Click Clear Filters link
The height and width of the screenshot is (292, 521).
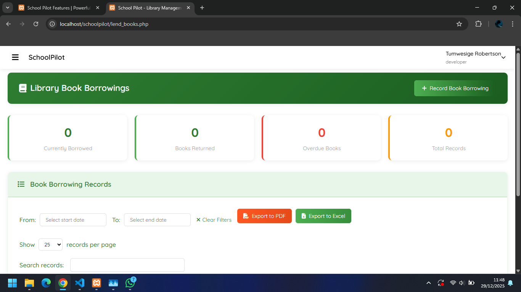pos(214,220)
